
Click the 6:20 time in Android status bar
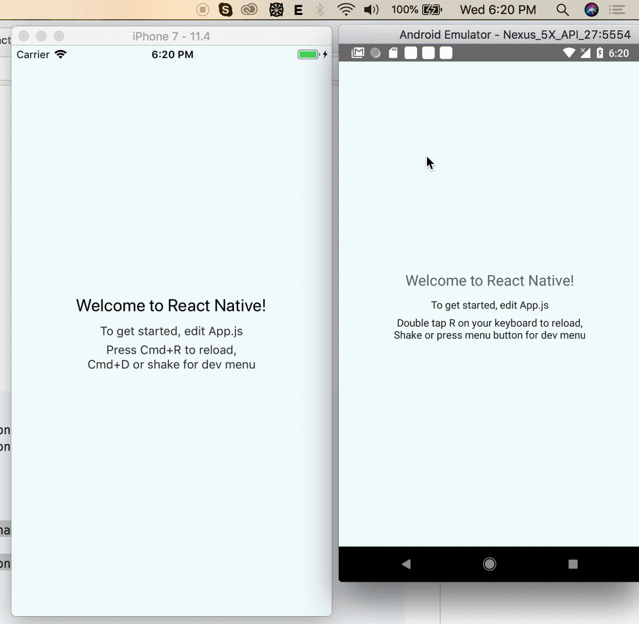coord(618,53)
